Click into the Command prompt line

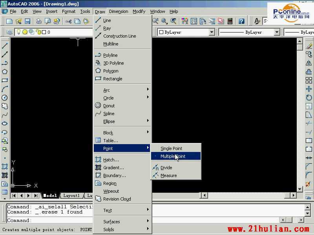pos(143,220)
